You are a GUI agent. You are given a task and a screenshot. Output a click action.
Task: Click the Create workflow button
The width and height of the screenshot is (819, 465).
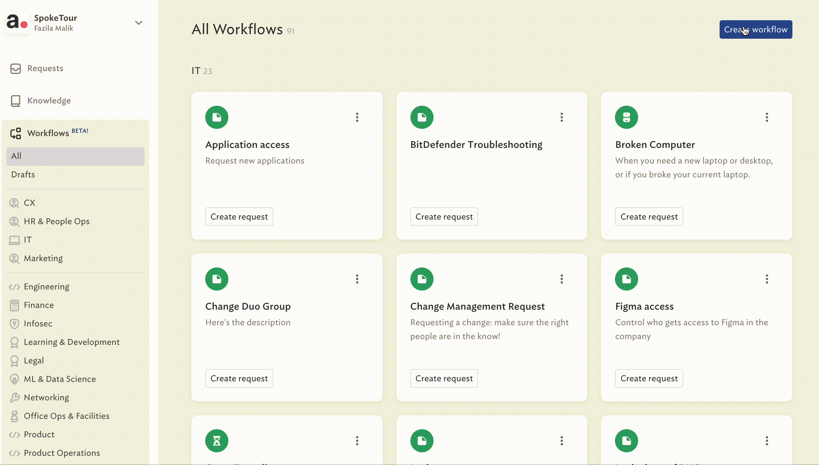pos(755,29)
